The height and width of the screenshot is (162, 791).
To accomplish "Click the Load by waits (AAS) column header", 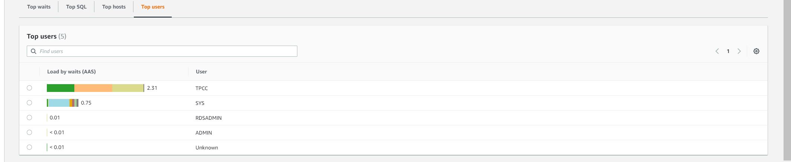I will (71, 72).
